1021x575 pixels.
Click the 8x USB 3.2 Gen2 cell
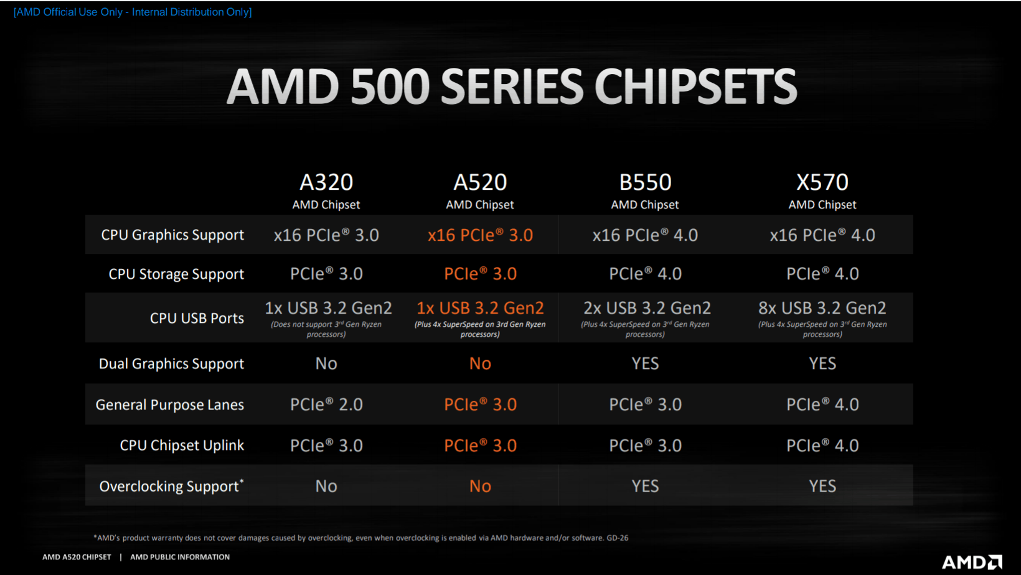coord(822,308)
